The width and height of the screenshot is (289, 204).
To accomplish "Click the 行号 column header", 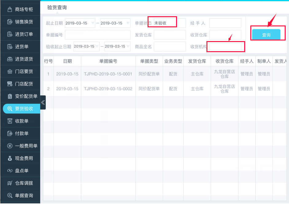I will [48, 61].
